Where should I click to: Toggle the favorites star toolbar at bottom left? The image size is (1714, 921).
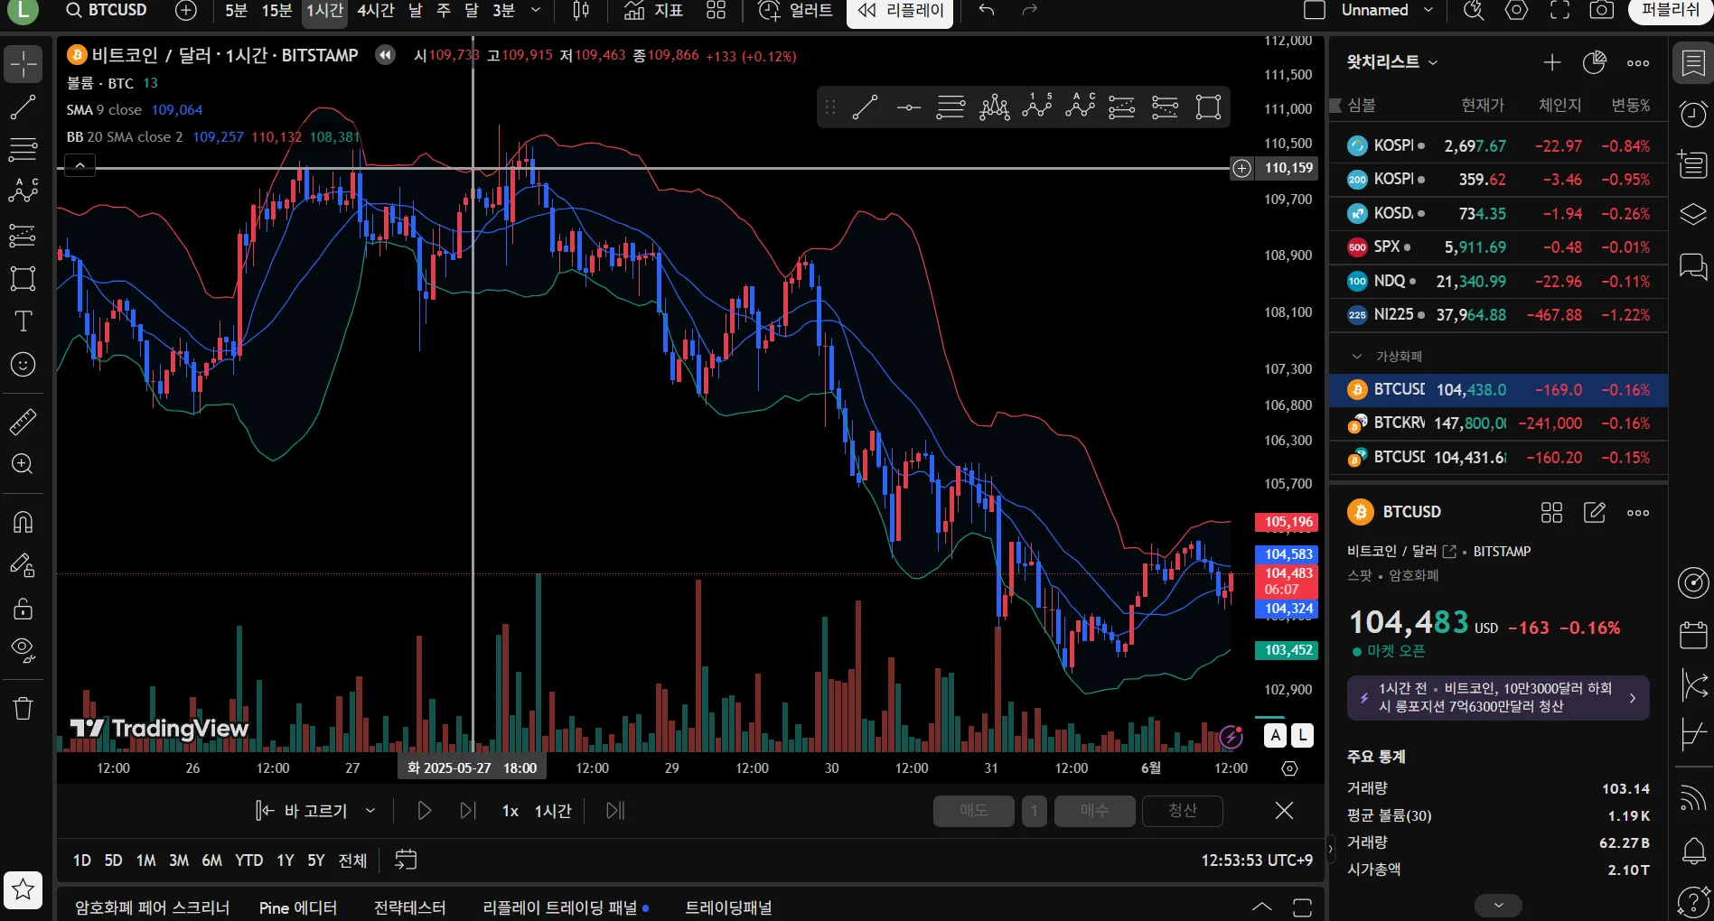(23, 890)
